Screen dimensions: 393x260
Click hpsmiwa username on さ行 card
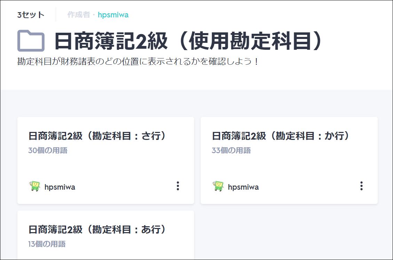pyautogui.click(x=60, y=187)
